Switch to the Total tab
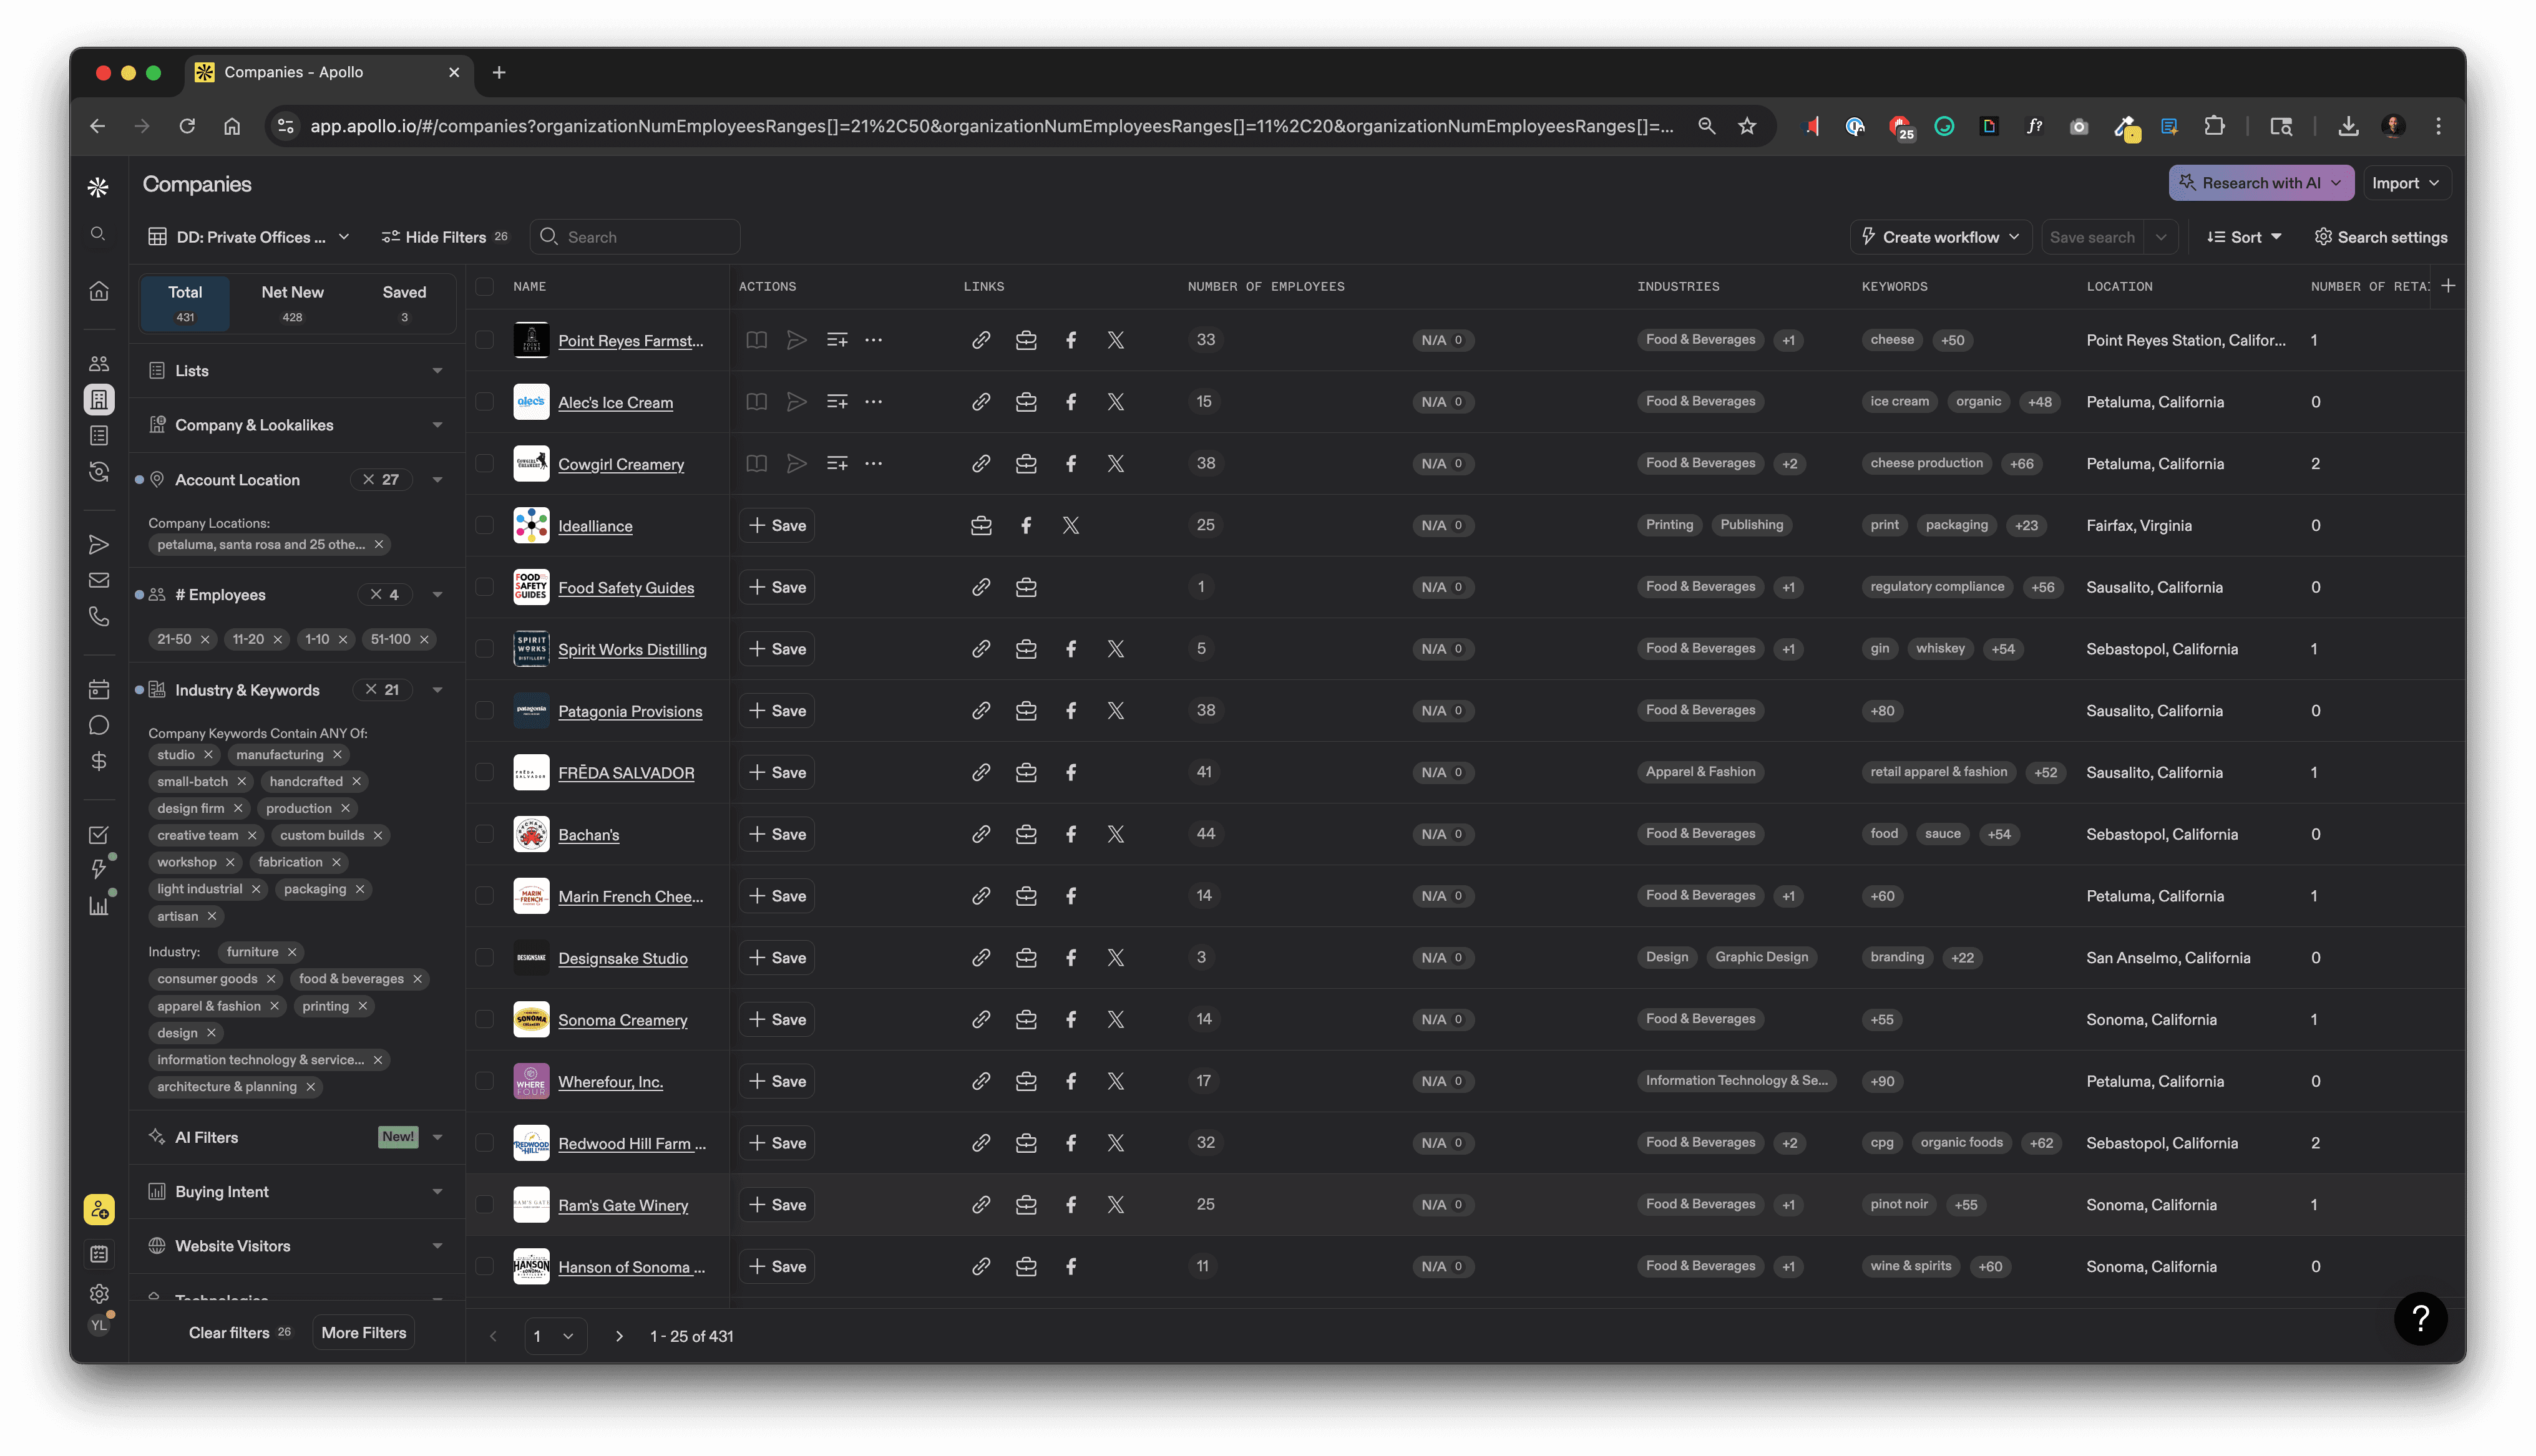 click(x=185, y=303)
